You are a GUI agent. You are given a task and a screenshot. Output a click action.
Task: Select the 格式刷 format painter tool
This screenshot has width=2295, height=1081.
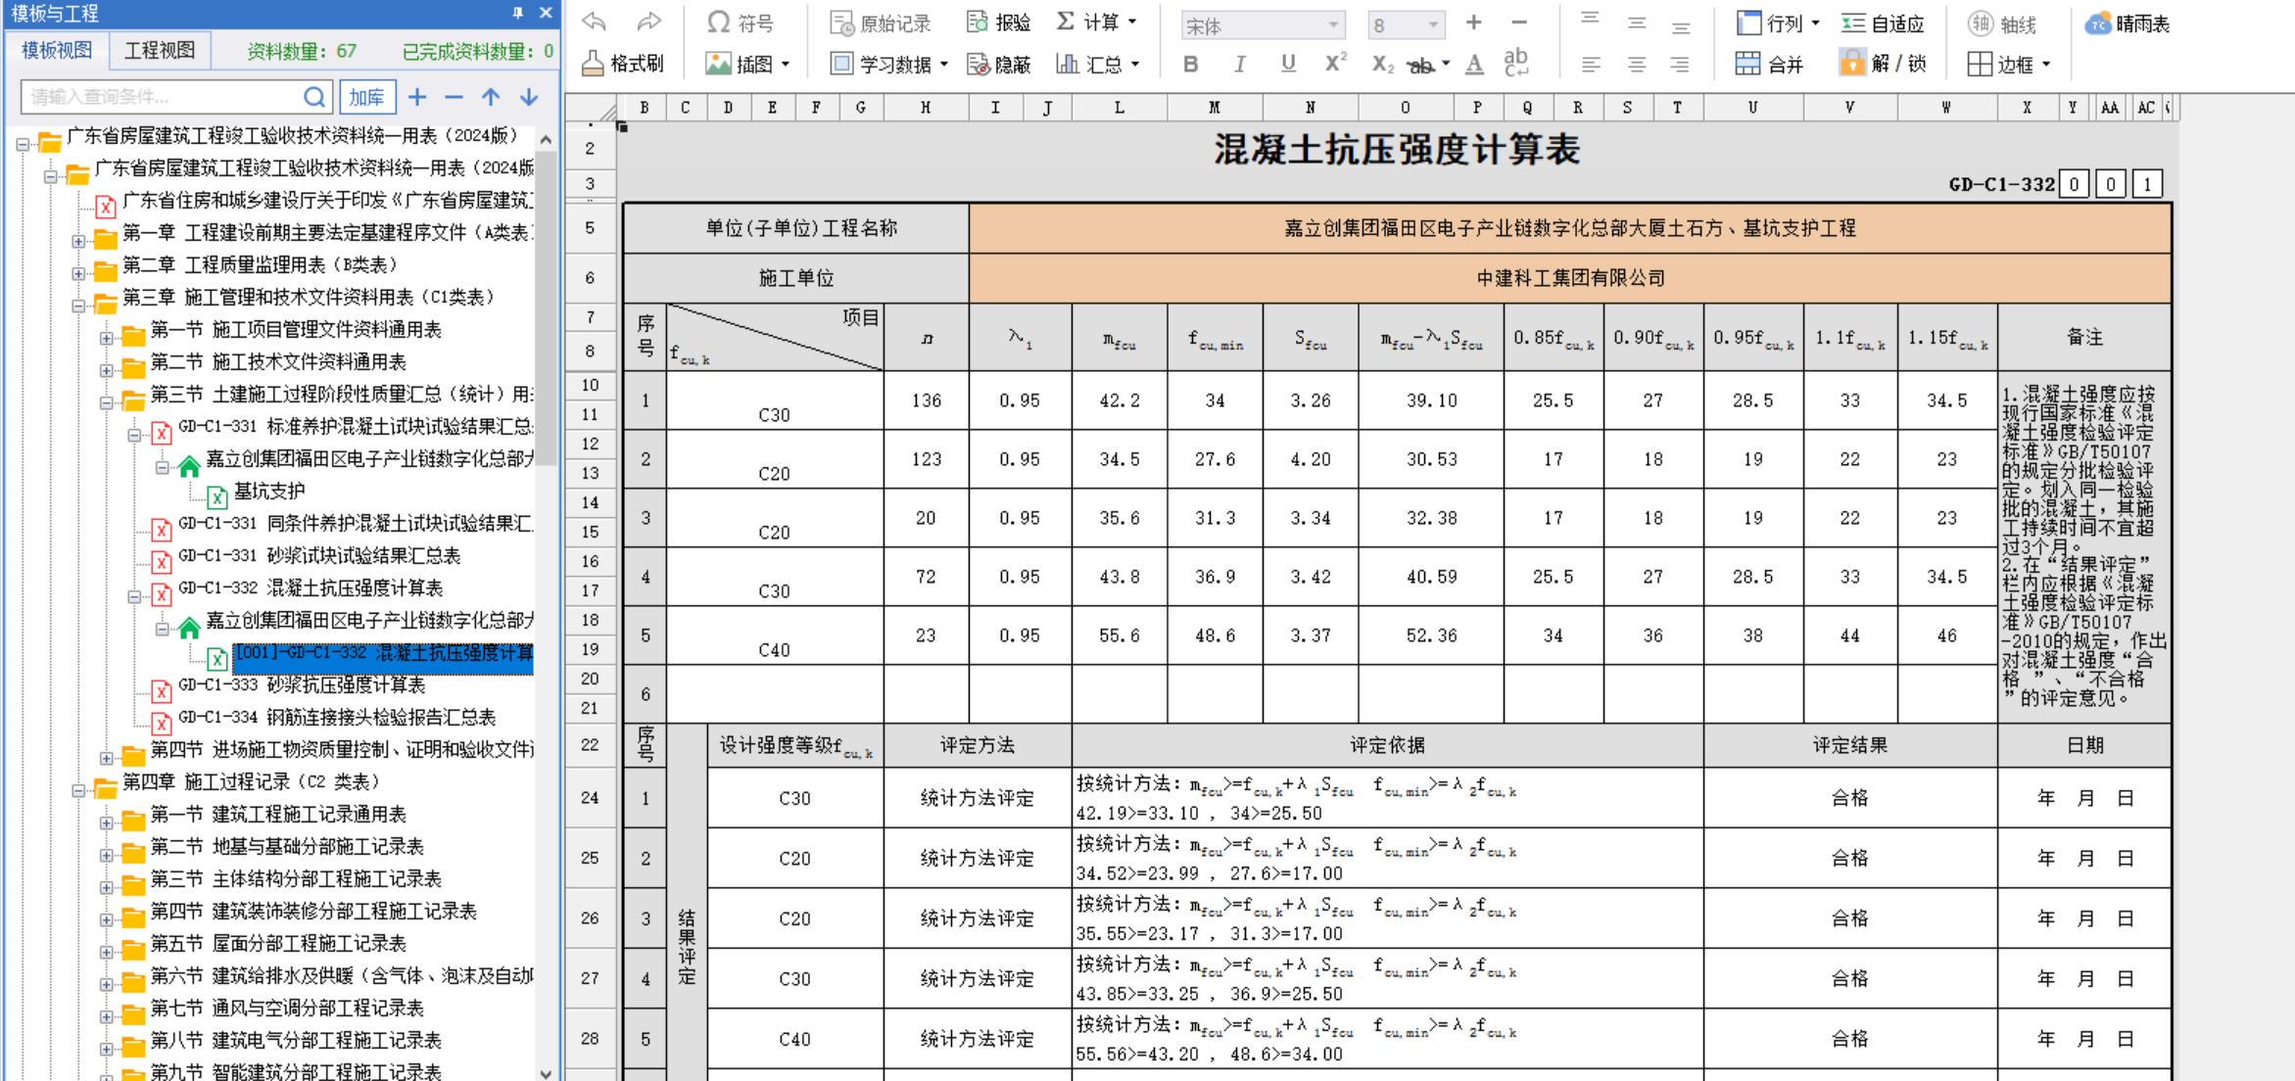[624, 62]
